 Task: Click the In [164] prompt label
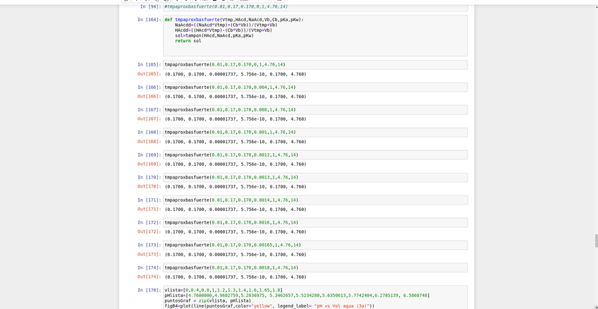(x=149, y=20)
